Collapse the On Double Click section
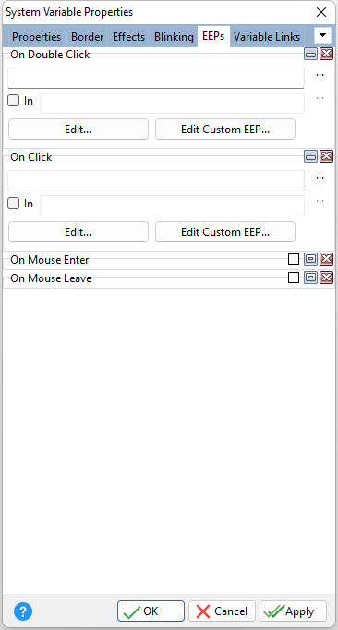 (x=310, y=55)
